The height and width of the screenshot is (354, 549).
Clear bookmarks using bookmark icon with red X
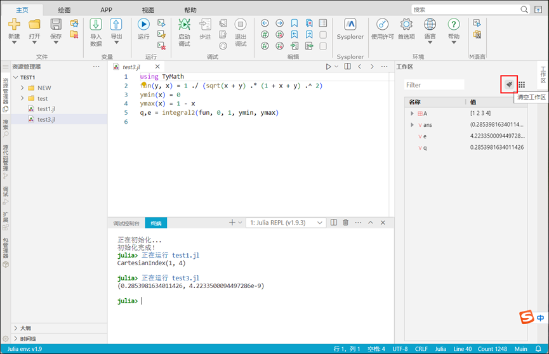coord(309,23)
